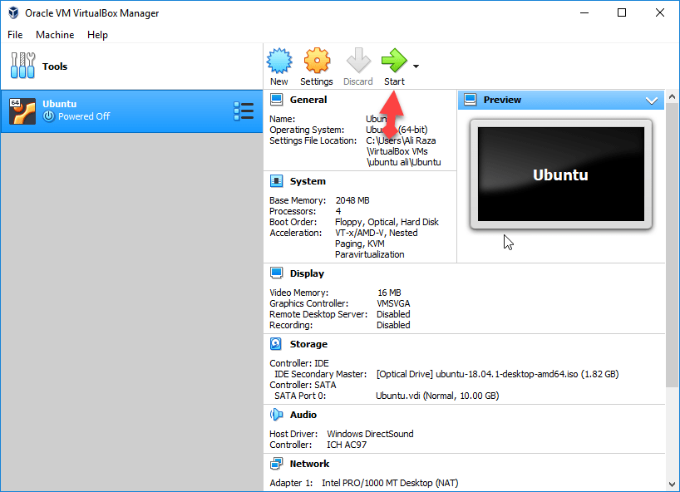Click the Storage section icon
680x492 pixels.
click(277, 344)
